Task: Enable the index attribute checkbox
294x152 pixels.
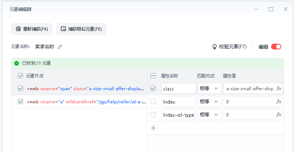Action: pos(153,102)
